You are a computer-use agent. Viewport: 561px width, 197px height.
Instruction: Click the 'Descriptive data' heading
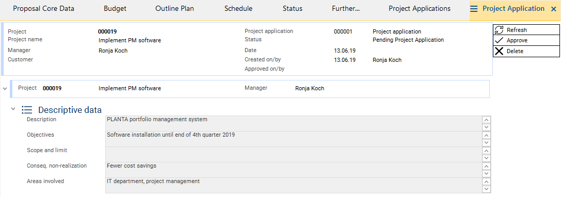pyautogui.click(x=70, y=110)
